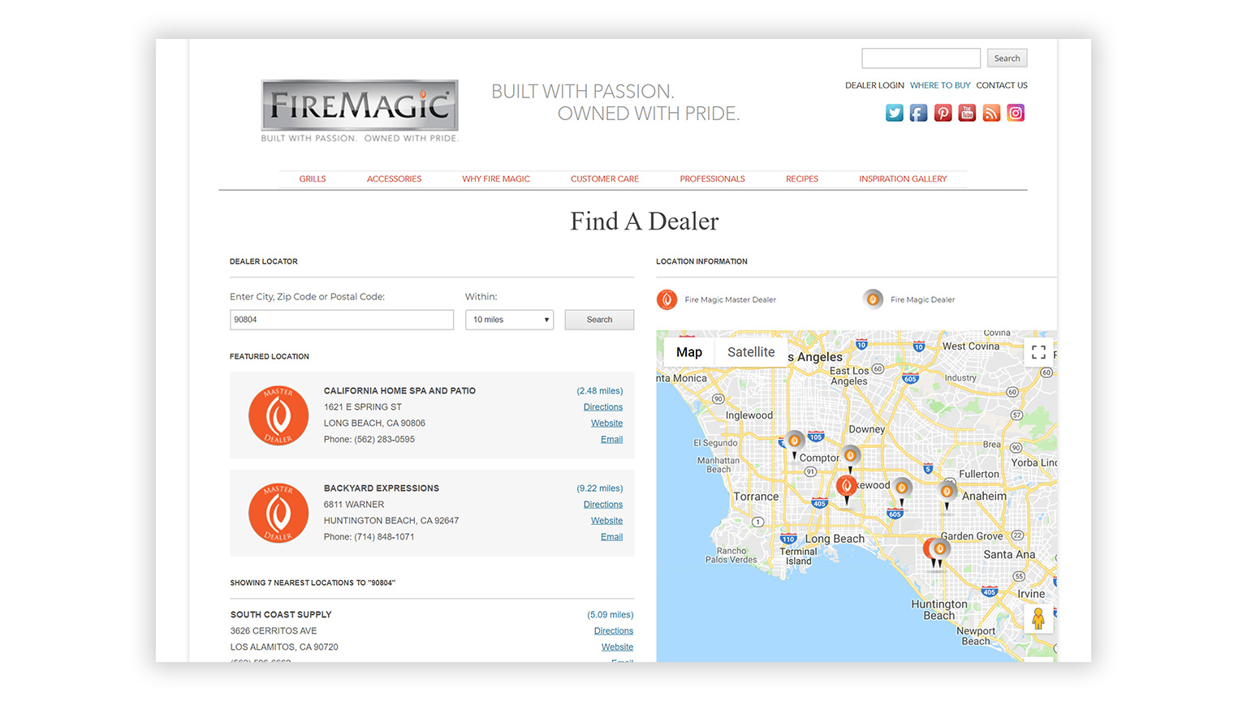Switch map to Satellite view
Image resolution: width=1247 pixels, height=701 pixels.
(751, 352)
